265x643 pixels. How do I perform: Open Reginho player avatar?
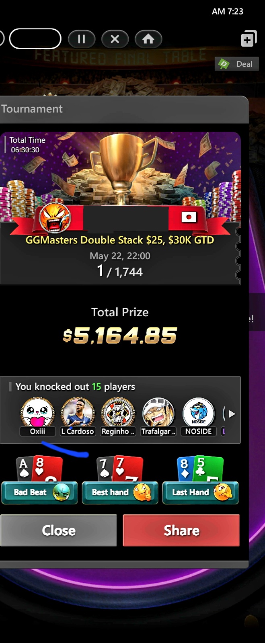click(x=118, y=412)
